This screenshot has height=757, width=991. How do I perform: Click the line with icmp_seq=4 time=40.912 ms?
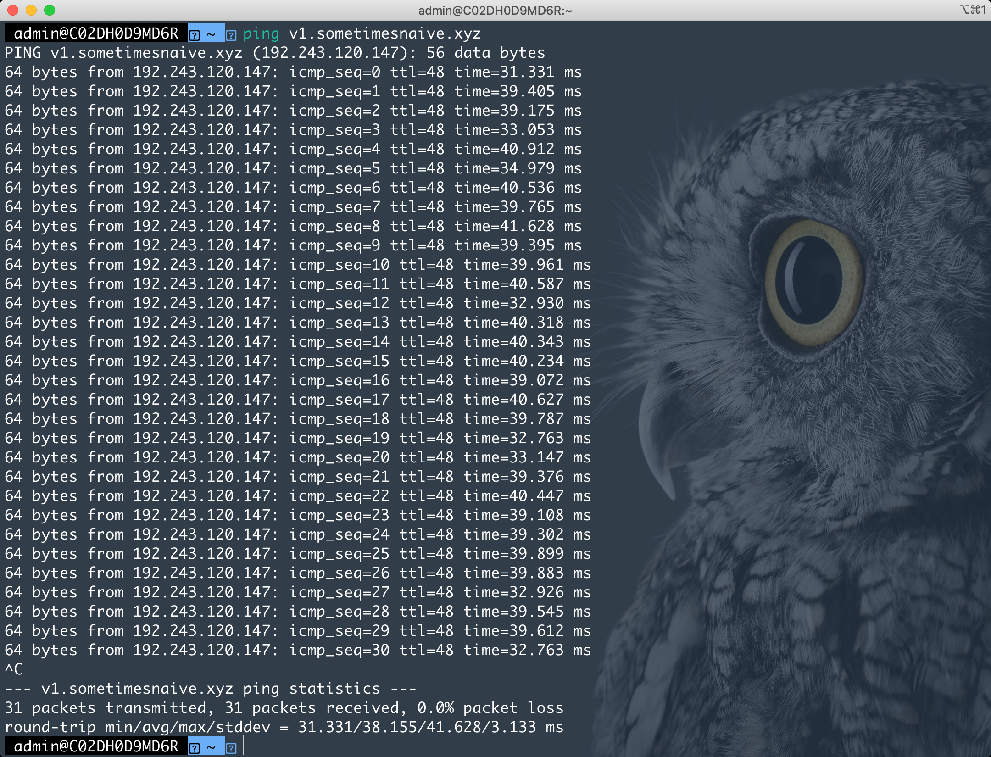tap(293, 149)
